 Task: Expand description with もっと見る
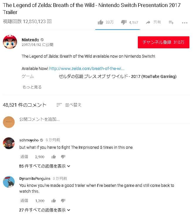point(32,87)
